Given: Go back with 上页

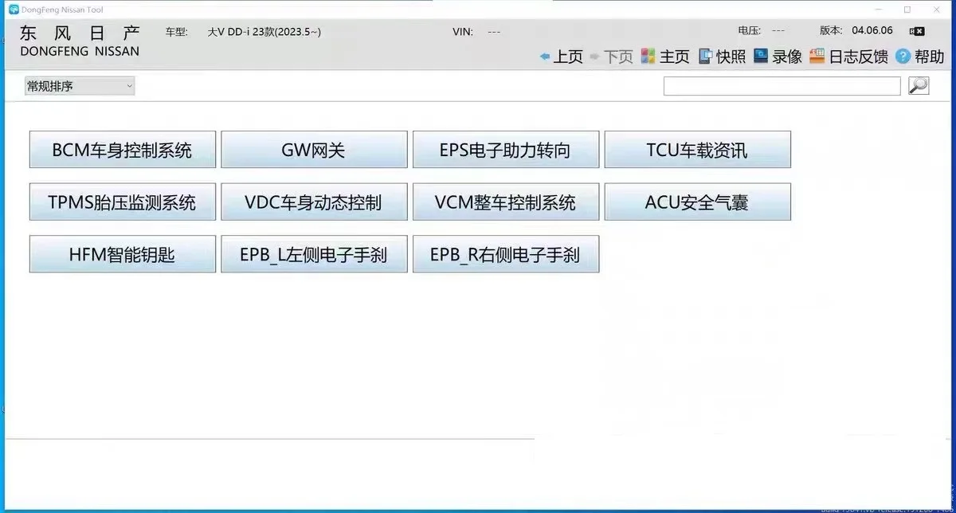Looking at the screenshot, I should 568,57.
